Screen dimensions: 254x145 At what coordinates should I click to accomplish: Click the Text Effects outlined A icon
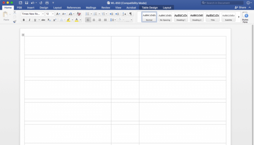[x=61, y=20]
